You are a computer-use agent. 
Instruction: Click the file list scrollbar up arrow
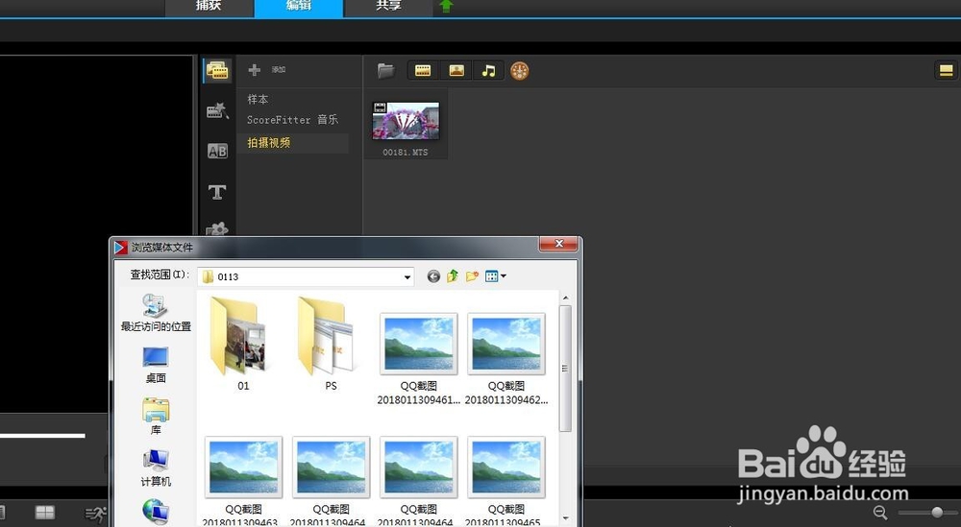[565, 299]
